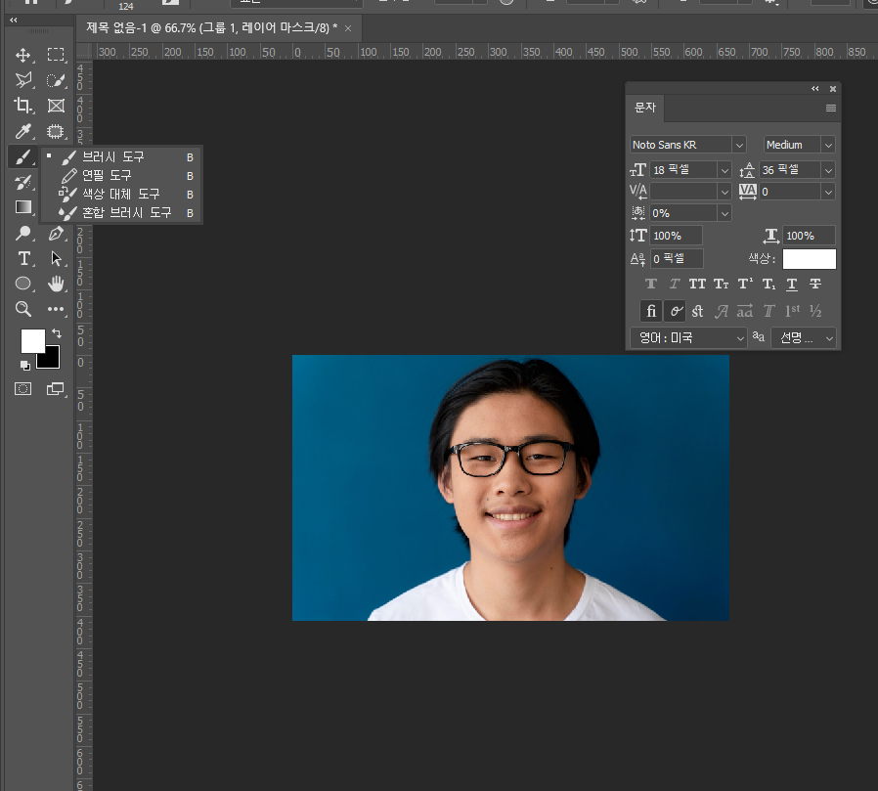Click the white foreground color swatch
The height and width of the screenshot is (791, 878).
click(32, 339)
